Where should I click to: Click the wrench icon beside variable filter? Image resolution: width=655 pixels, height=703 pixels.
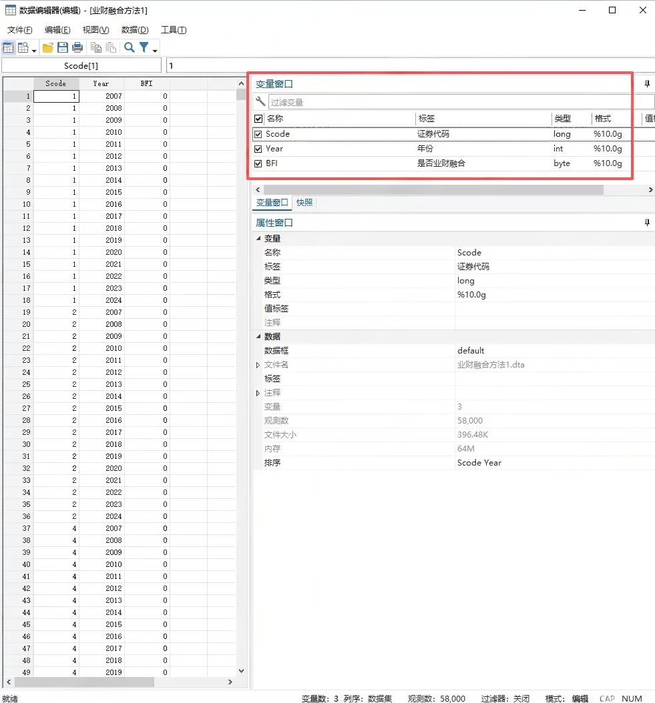point(260,102)
